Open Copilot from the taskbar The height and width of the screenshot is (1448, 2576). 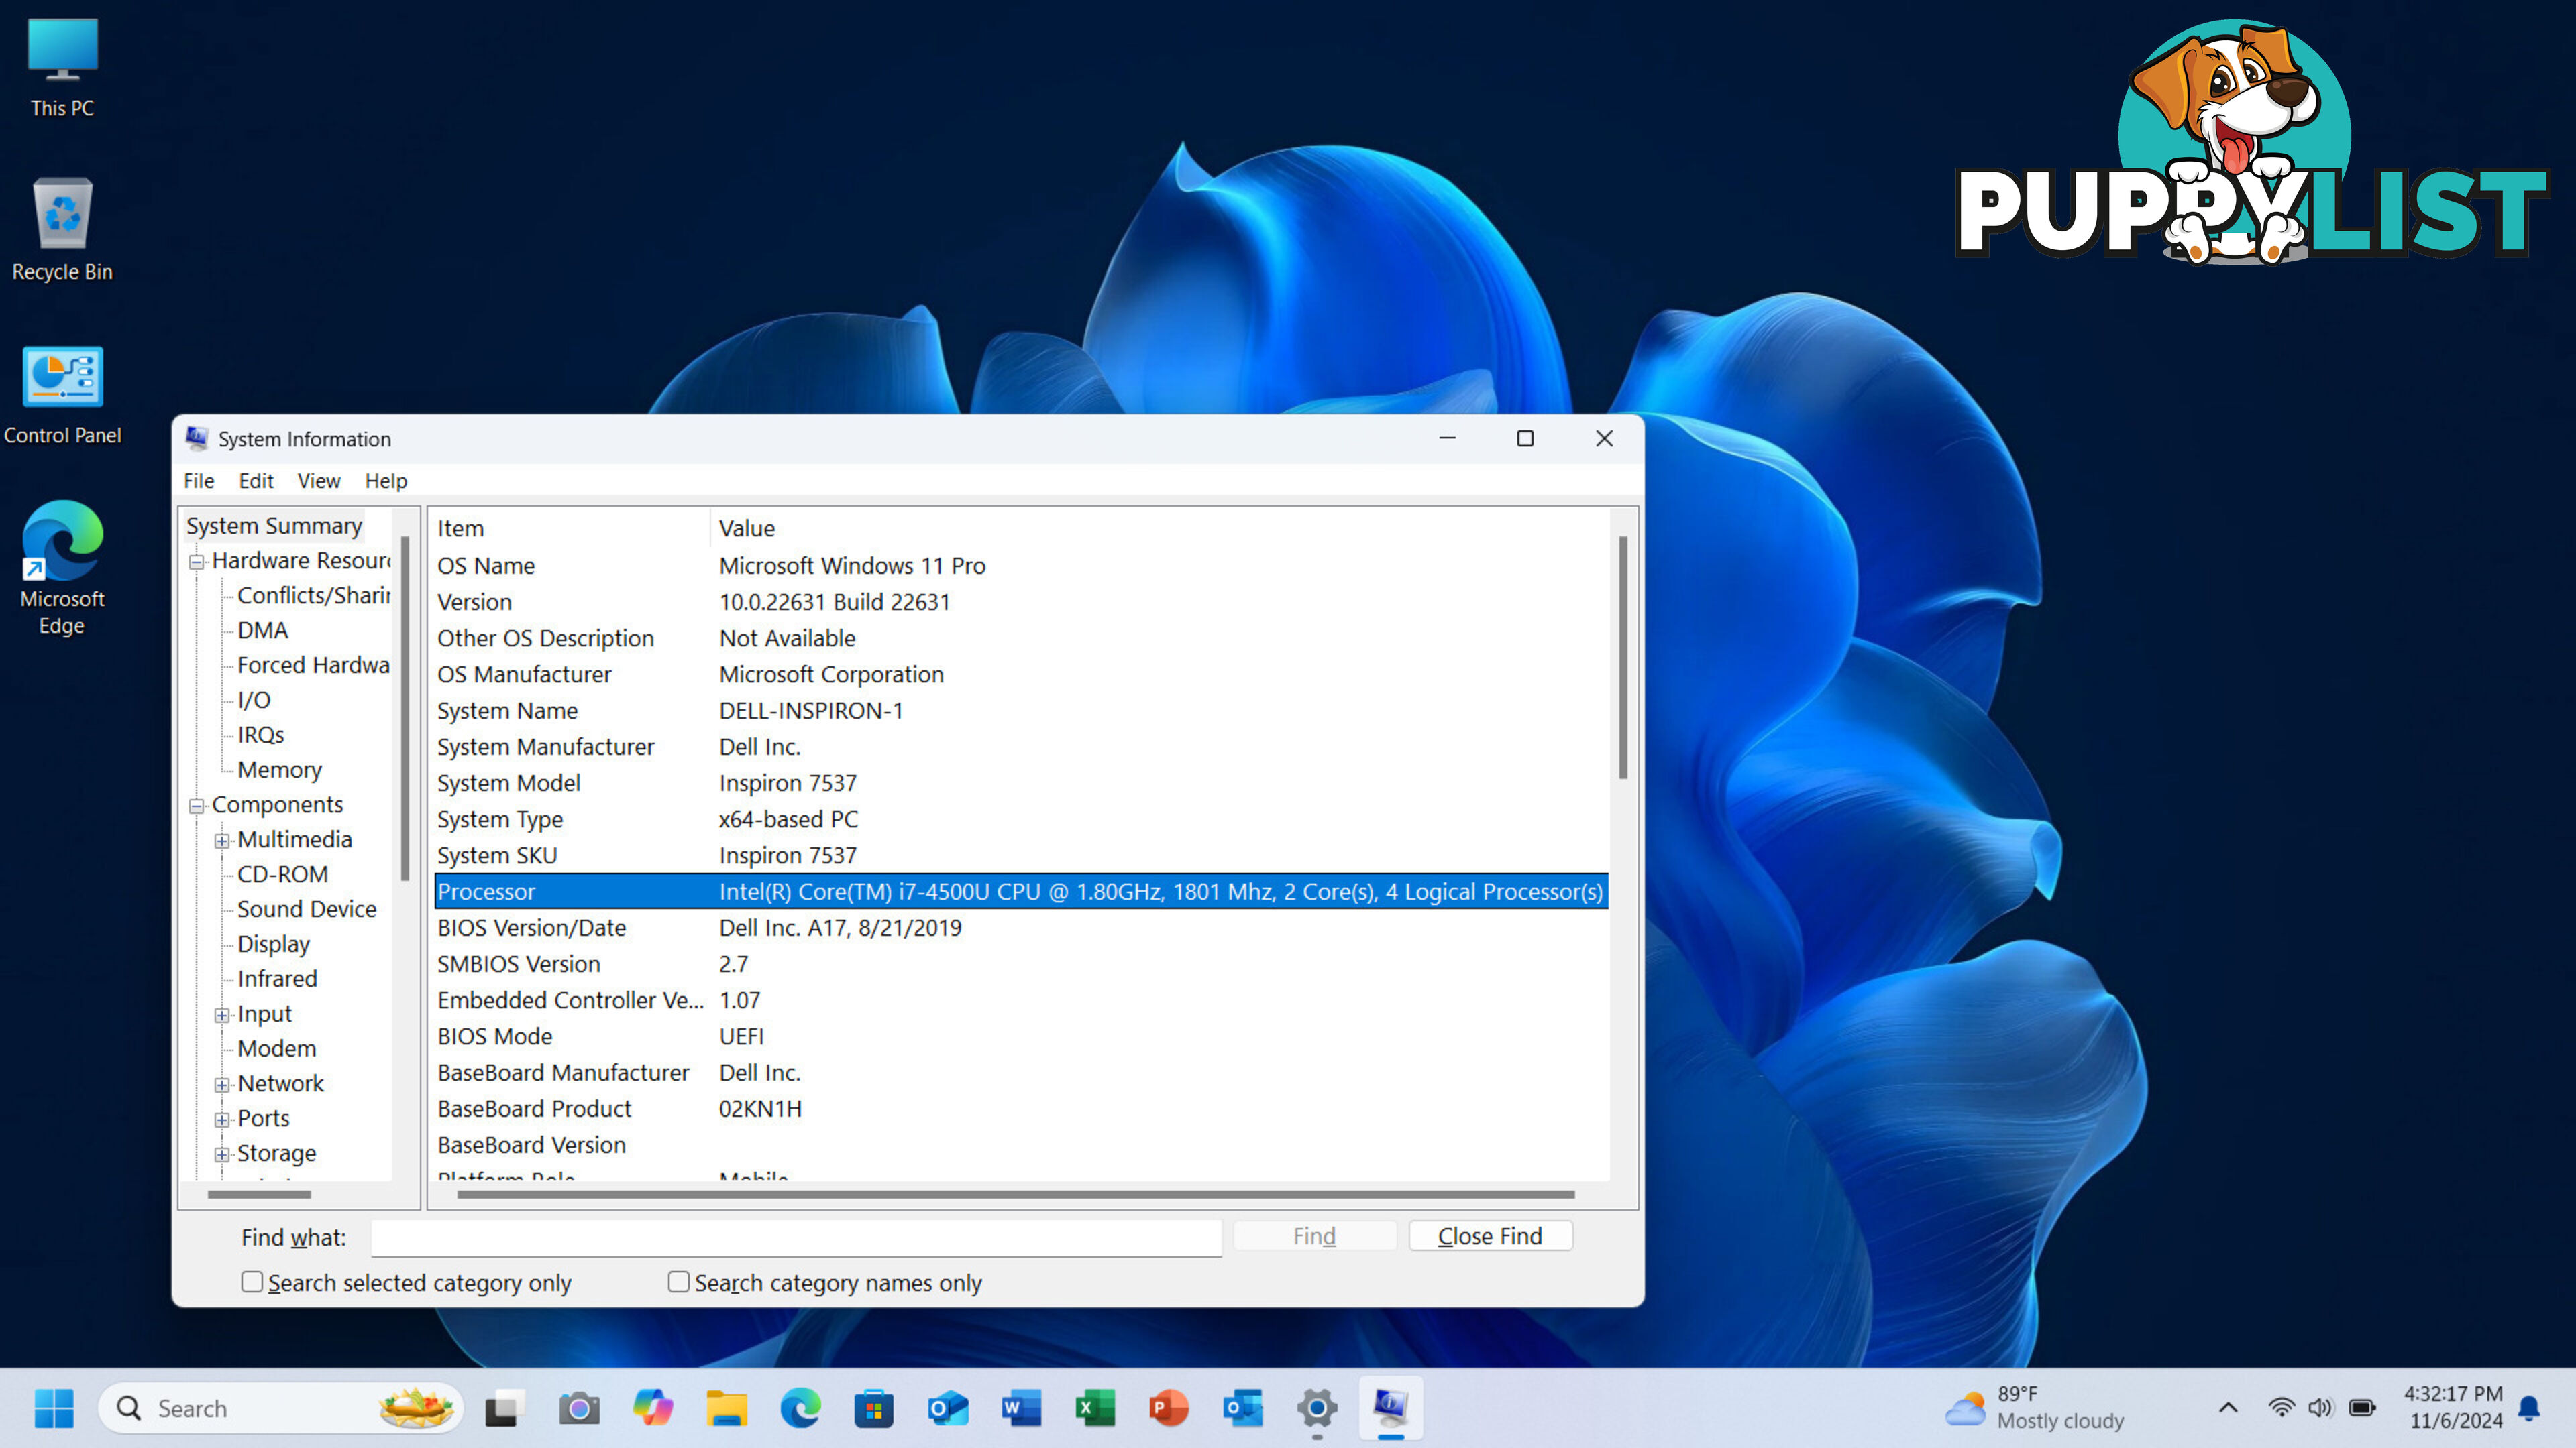point(653,1408)
